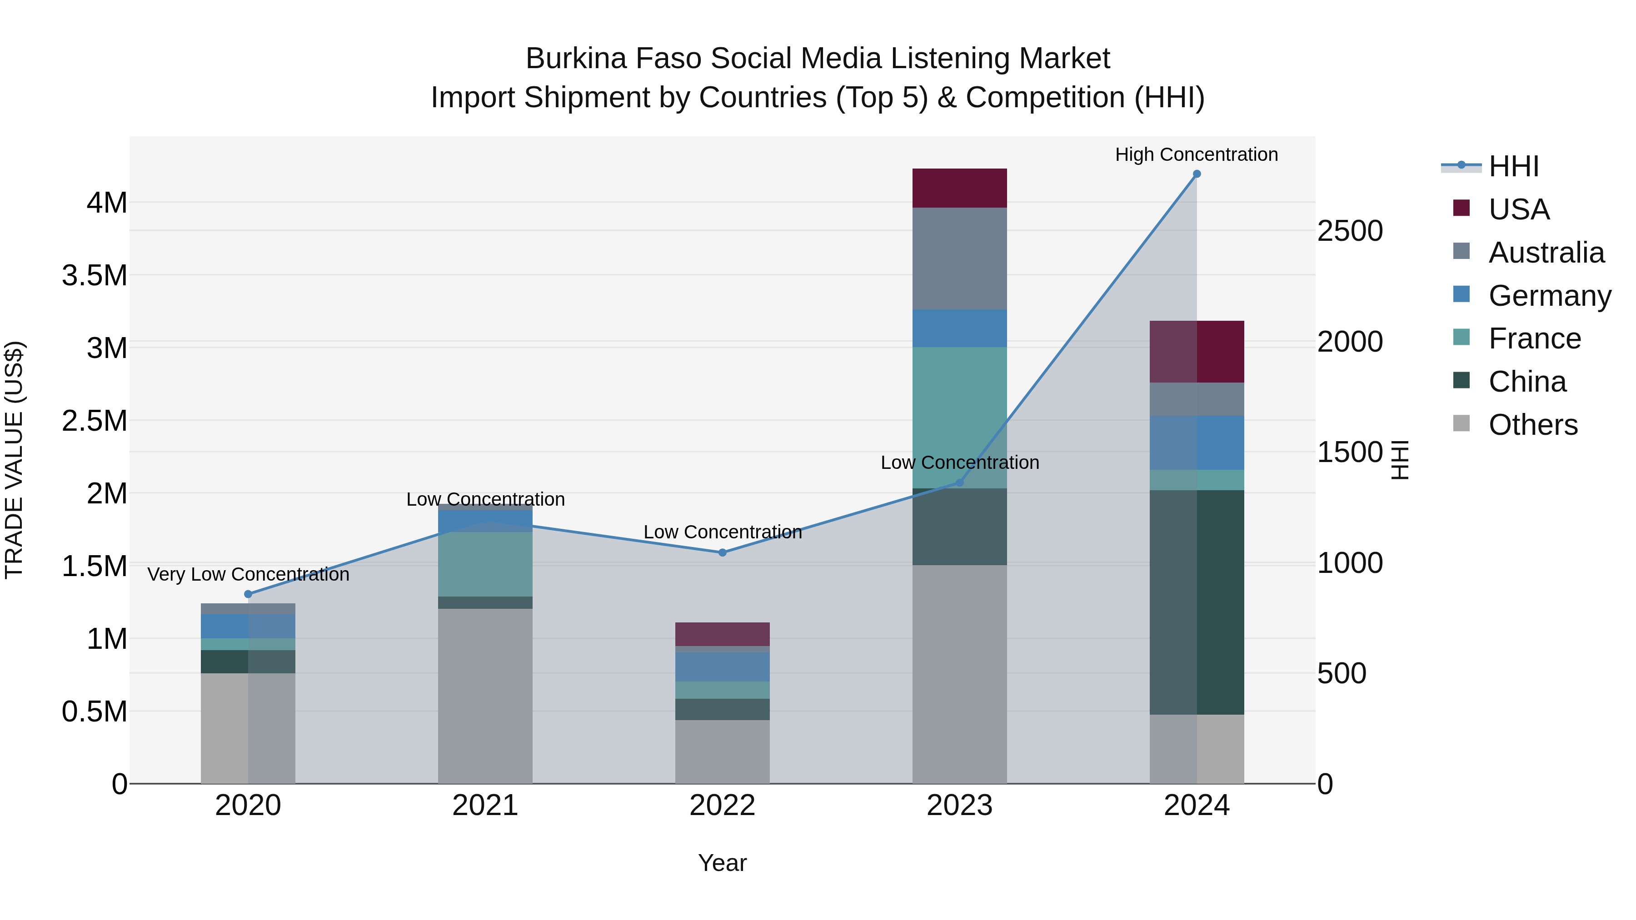Click the '2.5M' left axis tick
Image resolution: width=1636 pixels, height=920 pixels.
tap(95, 421)
